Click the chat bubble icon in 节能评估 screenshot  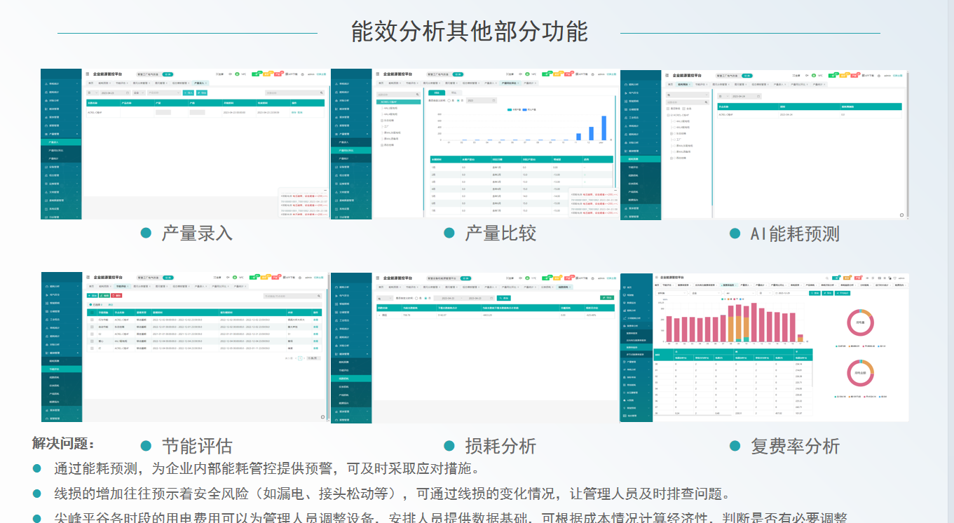(322, 417)
